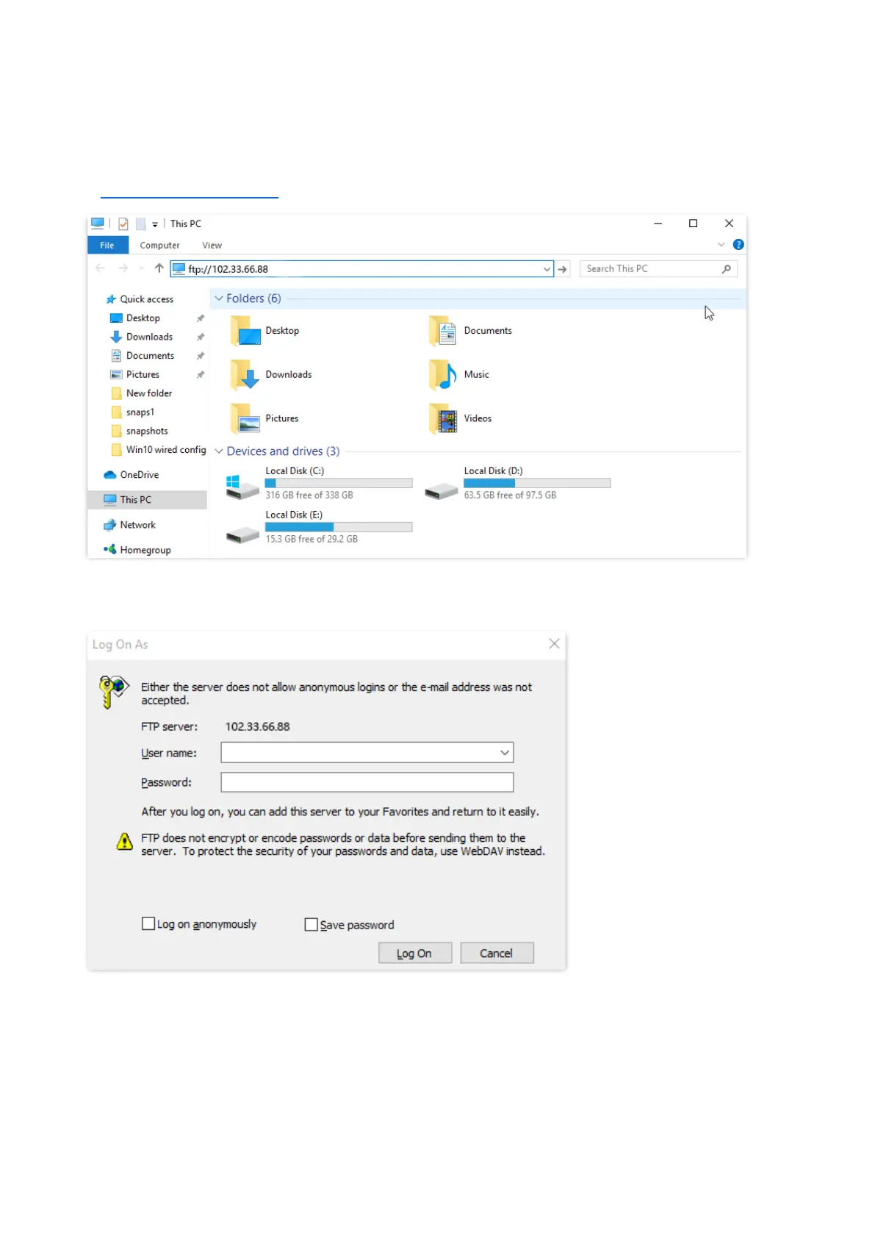
Task: Expand the address bar history dropdown
Action: pyautogui.click(x=547, y=269)
